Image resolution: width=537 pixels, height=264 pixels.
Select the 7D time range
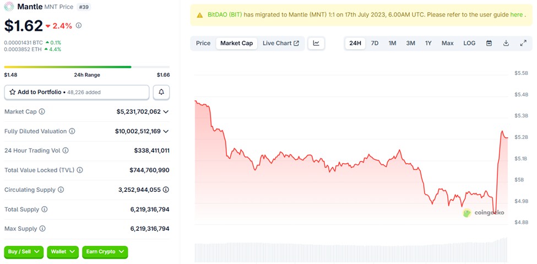click(375, 43)
